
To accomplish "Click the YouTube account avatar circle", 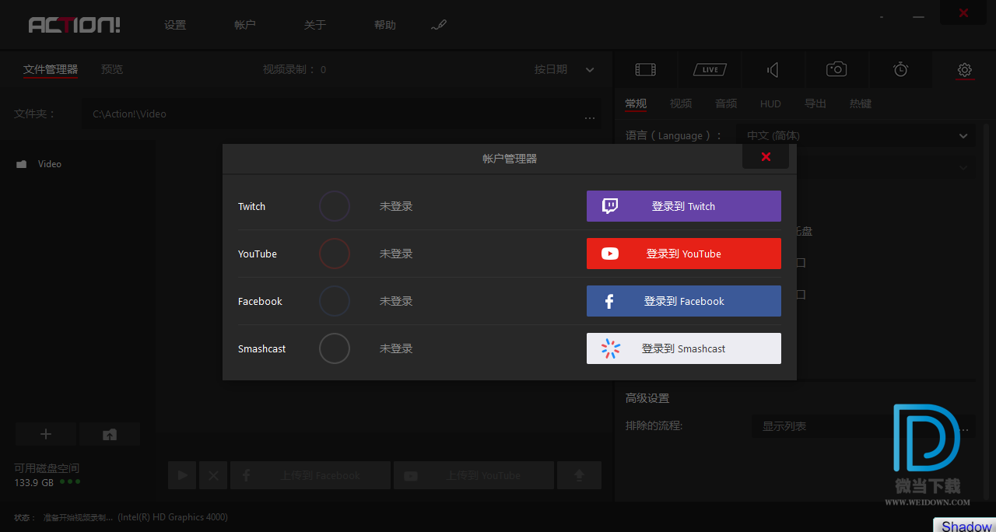I will click(335, 254).
